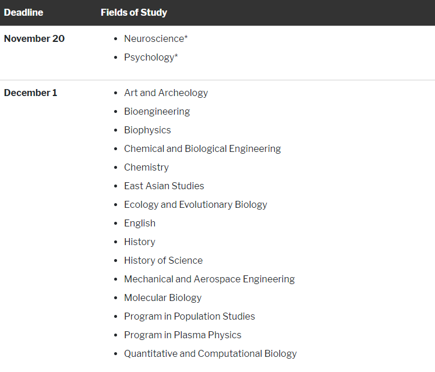Open the Bioengineering entry
This screenshot has height=372, width=435.
157,111
